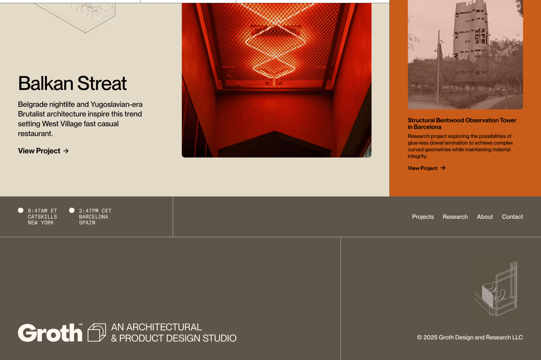Open the About navigation item
This screenshot has width=541, height=360.
pos(485,217)
